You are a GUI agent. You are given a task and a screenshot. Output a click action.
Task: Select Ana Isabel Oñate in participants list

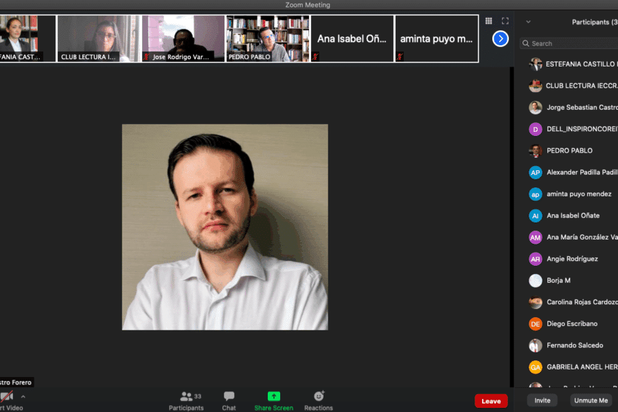573,216
